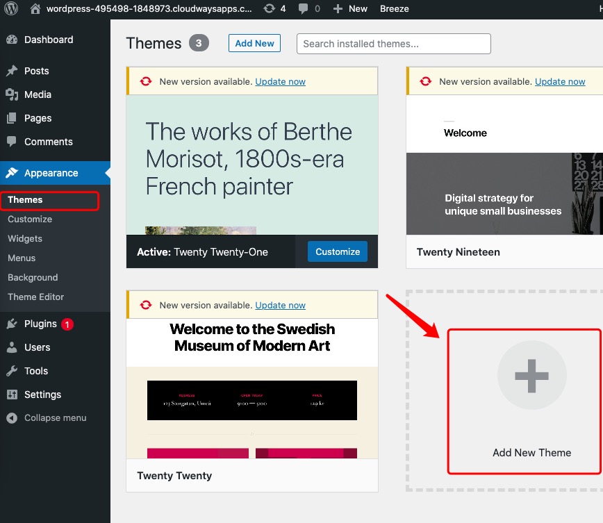Viewport: 603px width, 523px height.
Task: Click the Plugins update count badge
Action: point(67,324)
